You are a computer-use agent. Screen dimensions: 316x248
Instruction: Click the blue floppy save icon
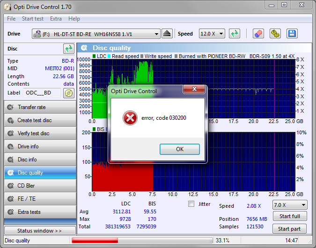292,34
